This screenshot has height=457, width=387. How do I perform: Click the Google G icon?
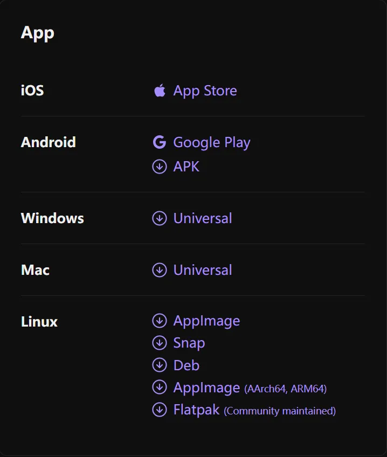tap(160, 142)
